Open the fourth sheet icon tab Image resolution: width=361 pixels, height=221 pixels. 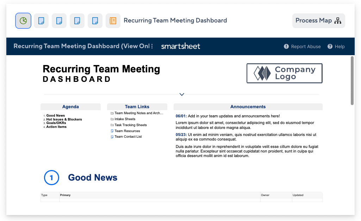[x=95, y=21]
